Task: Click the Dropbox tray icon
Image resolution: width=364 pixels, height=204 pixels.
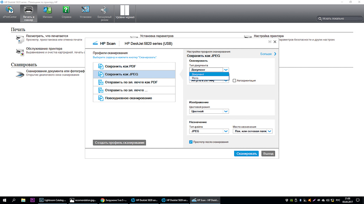Action: click(287, 200)
